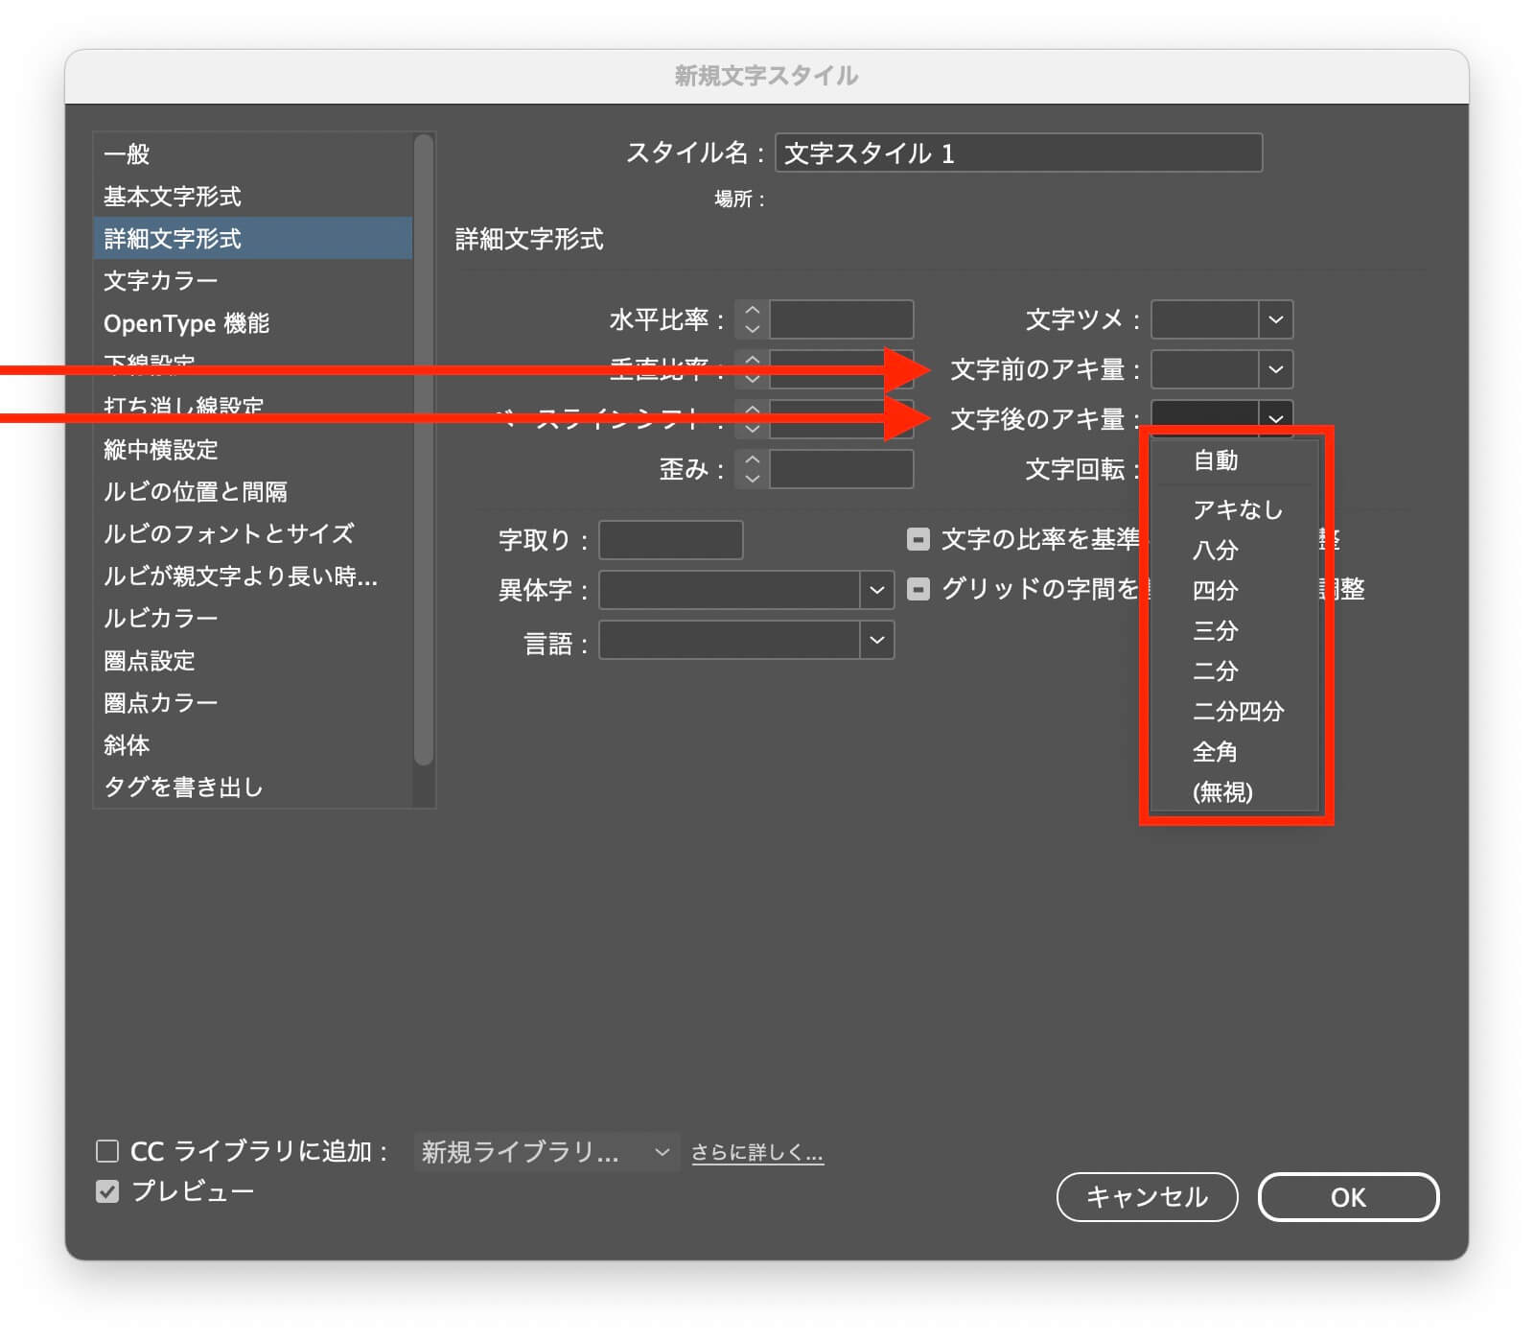Select 自動 from the spacing menu
1534x1341 pixels.
coord(1216,461)
